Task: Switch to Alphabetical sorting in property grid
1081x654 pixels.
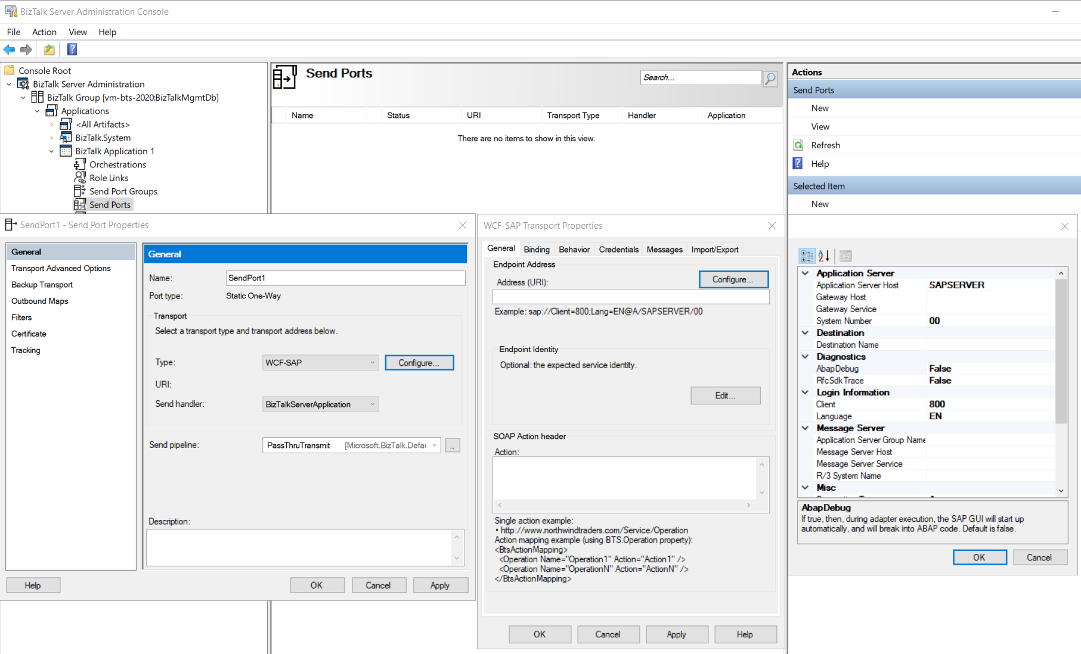Action: (x=823, y=256)
